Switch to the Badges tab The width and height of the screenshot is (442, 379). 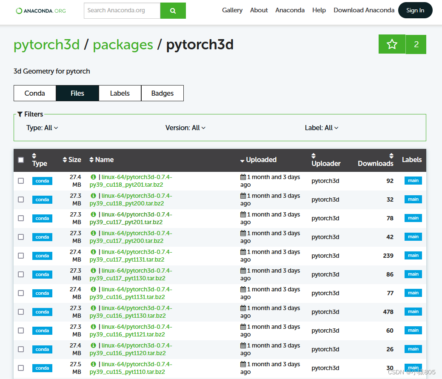pyautogui.click(x=163, y=93)
